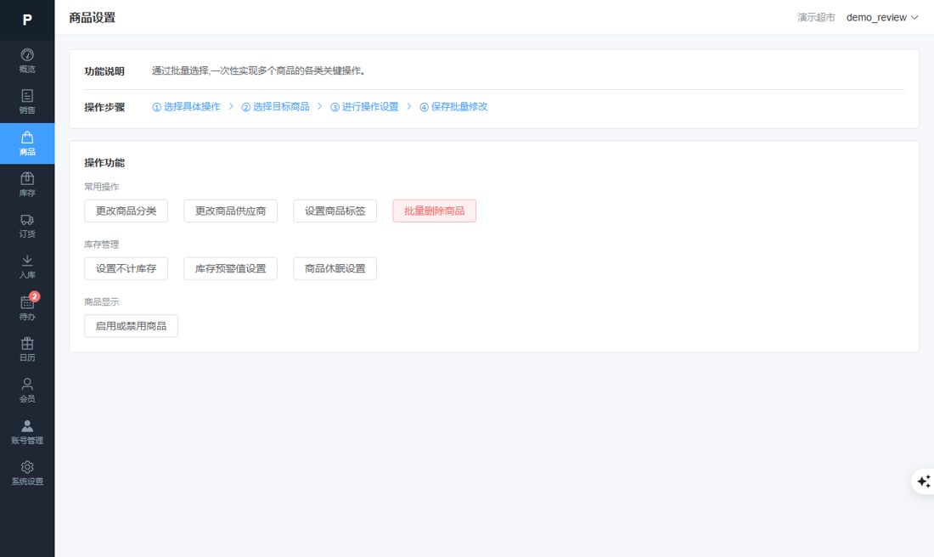Click the 更改商品分类 button
The image size is (934, 557).
(126, 211)
